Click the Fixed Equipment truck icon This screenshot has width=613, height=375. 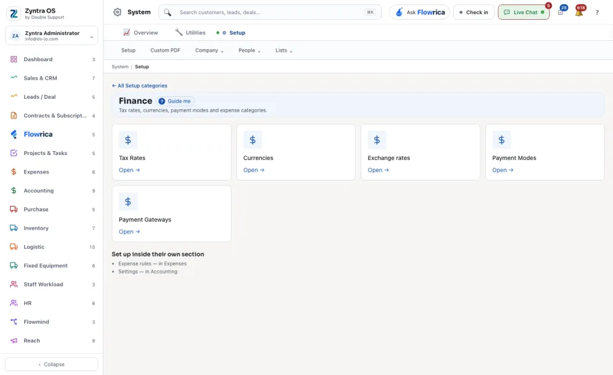pos(13,265)
